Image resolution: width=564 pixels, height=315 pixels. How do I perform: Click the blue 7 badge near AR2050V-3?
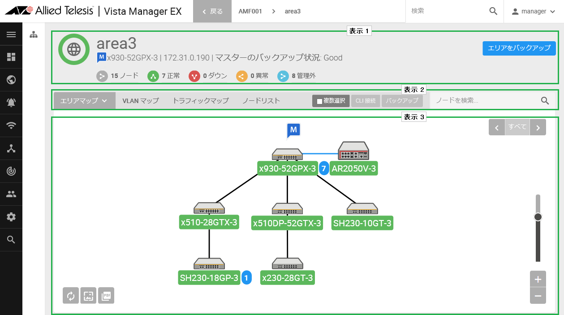324,168
